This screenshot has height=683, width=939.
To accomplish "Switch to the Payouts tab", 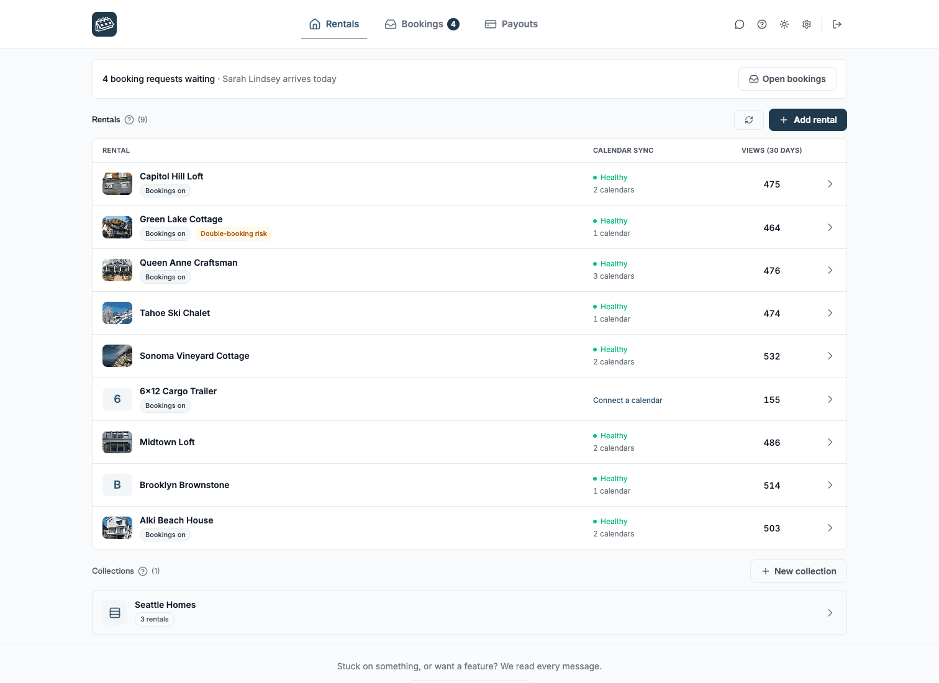I will pos(512,24).
